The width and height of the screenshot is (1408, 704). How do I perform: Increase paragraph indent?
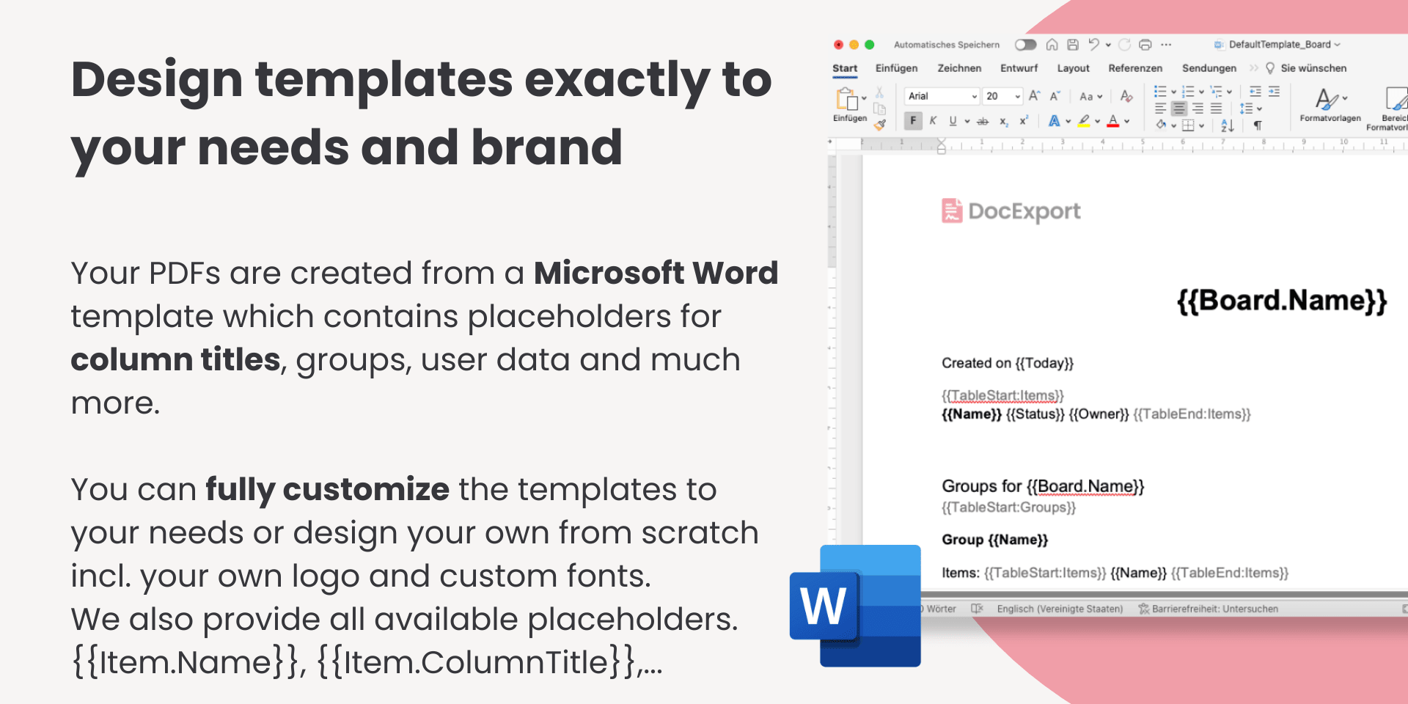click(1274, 91)
